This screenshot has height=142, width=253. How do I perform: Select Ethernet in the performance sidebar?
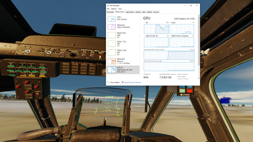(123, 61)
